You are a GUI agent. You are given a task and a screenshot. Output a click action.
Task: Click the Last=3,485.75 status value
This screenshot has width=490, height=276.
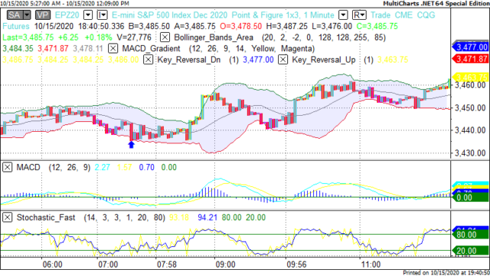coord(28,38)
